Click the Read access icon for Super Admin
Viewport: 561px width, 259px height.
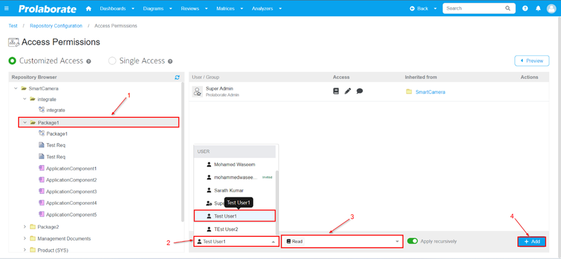(x=336, y=91)
